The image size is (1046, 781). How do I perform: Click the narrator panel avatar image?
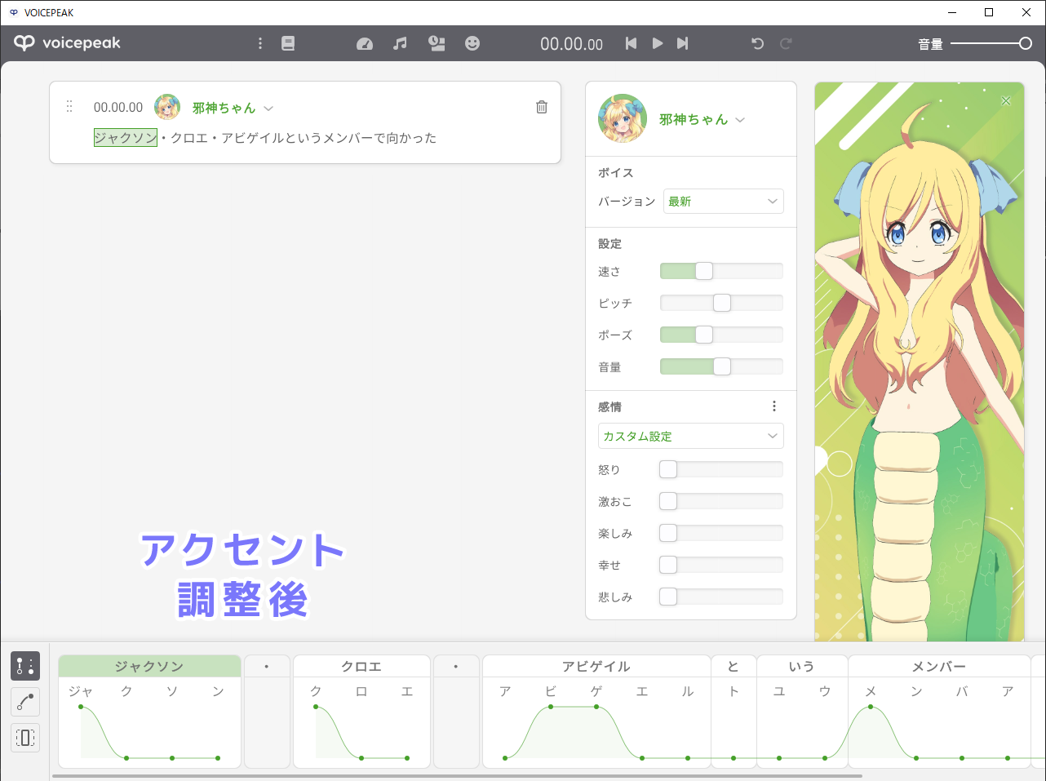623,118
